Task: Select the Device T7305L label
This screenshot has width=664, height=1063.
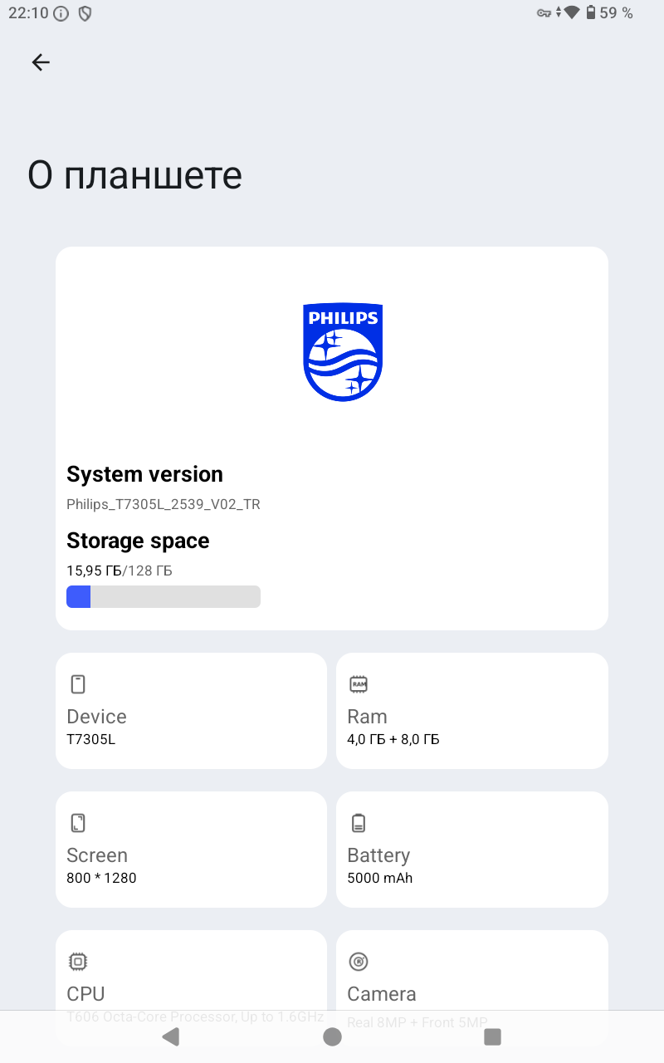Action: pos(90,739)
